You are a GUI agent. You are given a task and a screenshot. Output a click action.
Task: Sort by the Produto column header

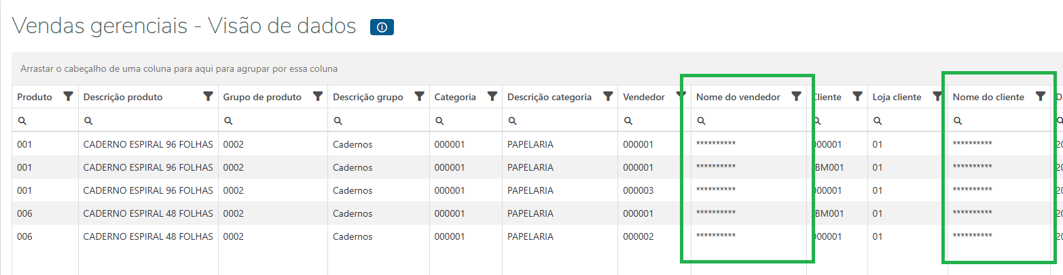click(35, 97)
